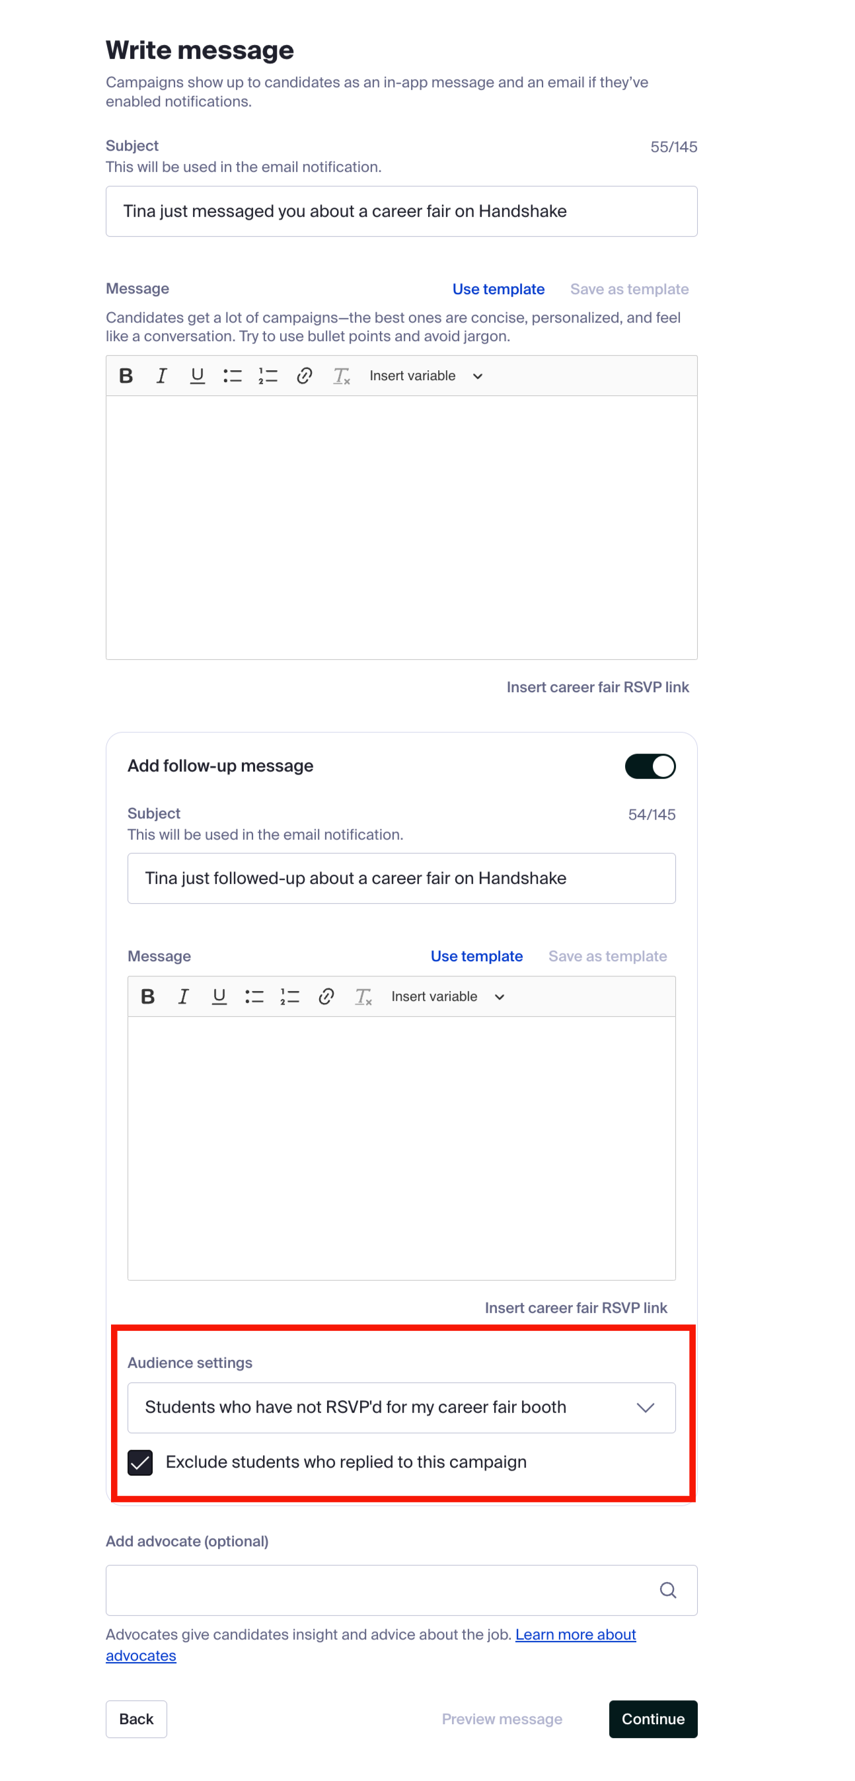Click Use template for the main message
The height and width of the screenshot is (1781, 855).
tap(498, 289)
